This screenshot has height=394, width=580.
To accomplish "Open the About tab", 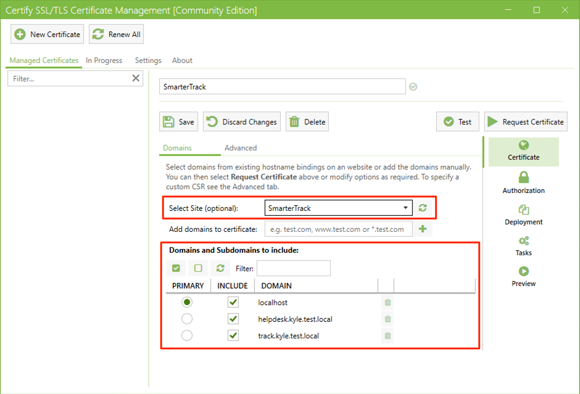I will click(182, 60).
